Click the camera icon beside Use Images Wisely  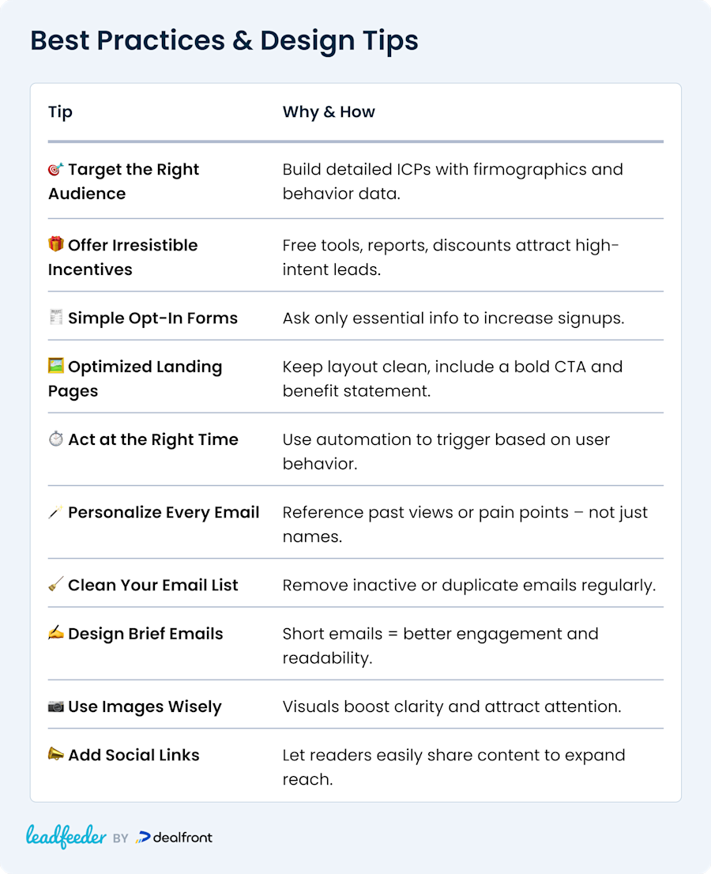[56, 706]
